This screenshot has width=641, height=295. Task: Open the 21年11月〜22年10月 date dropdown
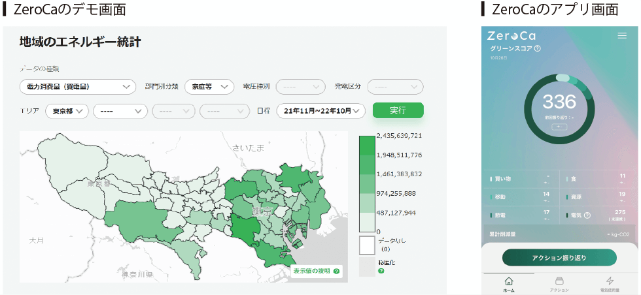click(321, 111)
